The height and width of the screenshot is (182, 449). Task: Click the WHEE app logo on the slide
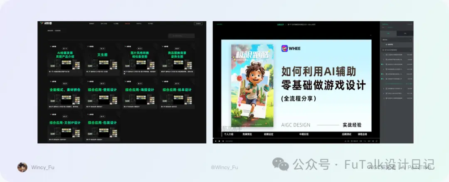[285, 48]
